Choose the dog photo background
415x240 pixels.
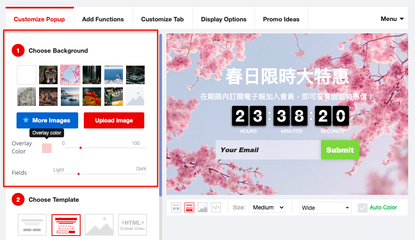pyautogui.click(x=48, y=75)
